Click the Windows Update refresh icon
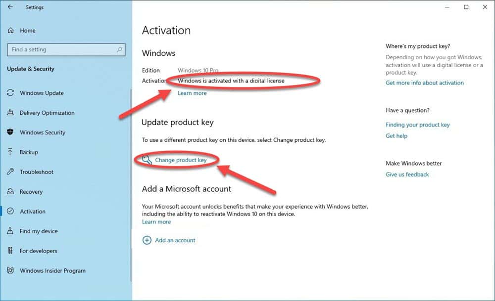This screenshot has width=495, height=301. click(x=10, y=93)
